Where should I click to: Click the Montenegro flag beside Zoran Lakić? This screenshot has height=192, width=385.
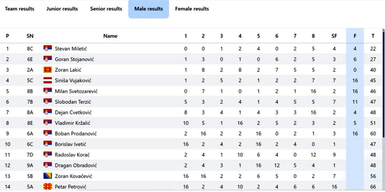point(47,70)
